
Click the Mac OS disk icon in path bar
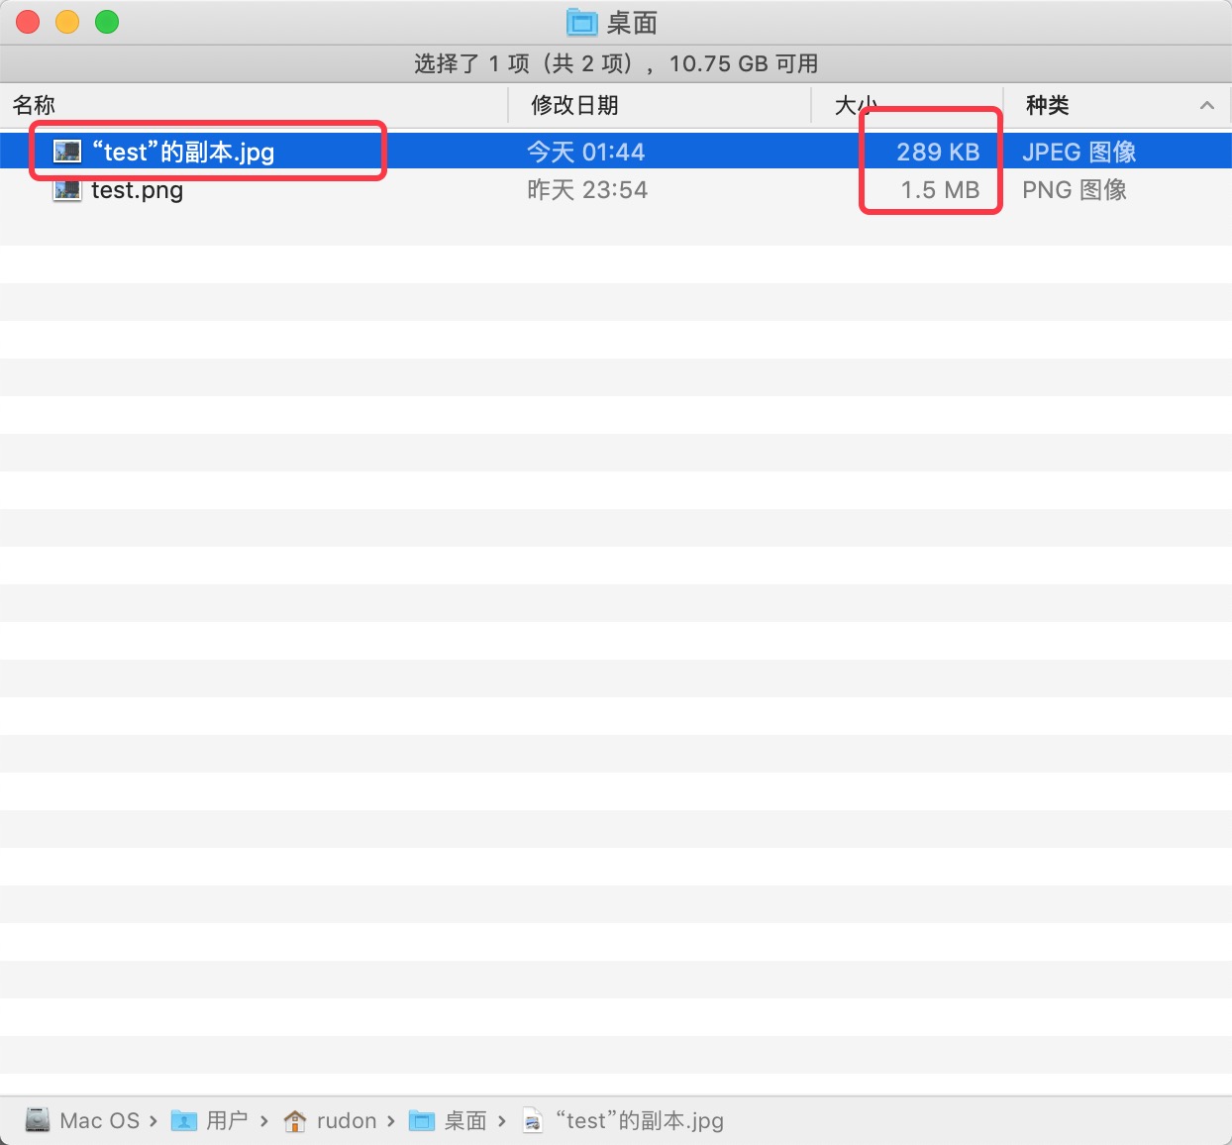[x=37, y=1120]
